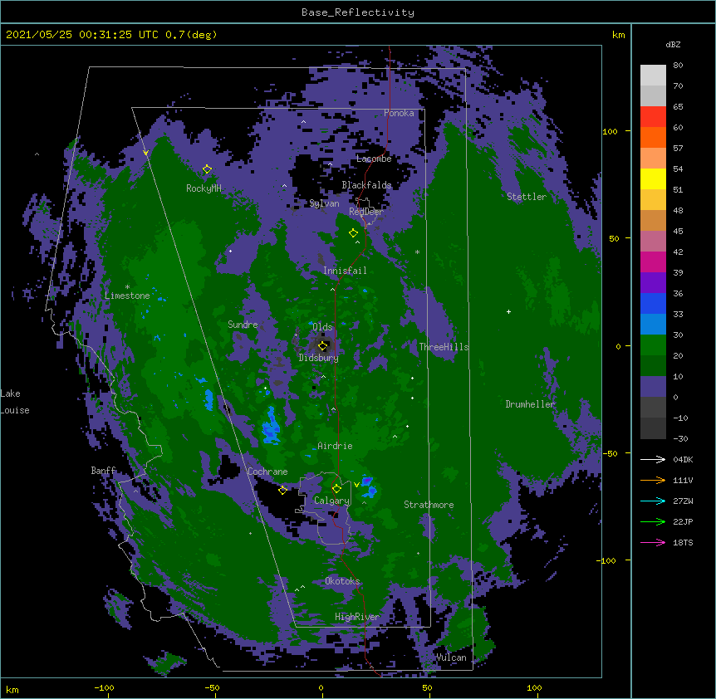Pick the light gray 70-80 dBZ swatch
Viewport: 716px width, 699px height.
coord(653,76)
